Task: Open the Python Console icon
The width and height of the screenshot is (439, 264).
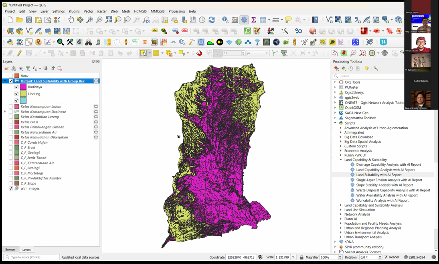Action: [x=10, y=42]
